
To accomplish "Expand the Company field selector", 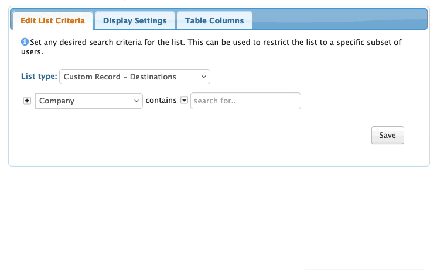I will pos(88,101).
